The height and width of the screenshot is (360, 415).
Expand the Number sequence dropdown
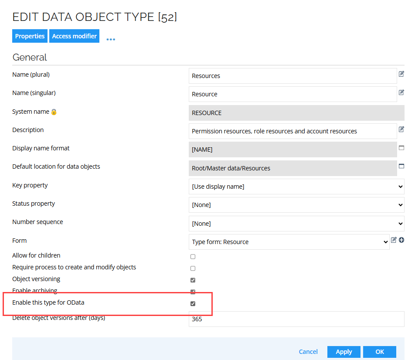296,224
